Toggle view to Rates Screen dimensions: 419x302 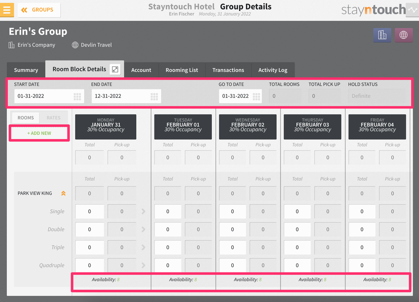(53, 118)
